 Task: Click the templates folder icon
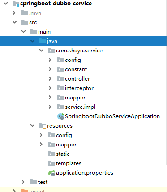click(x=51, y=163)
